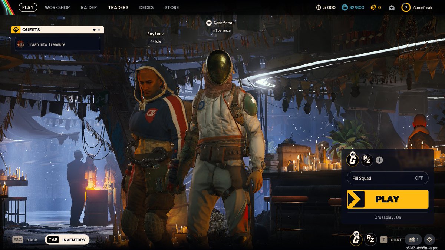Viewport: 445px width, 250px height.
Task: Open the 32/800 blue token balance
Action: click(353, 7)
